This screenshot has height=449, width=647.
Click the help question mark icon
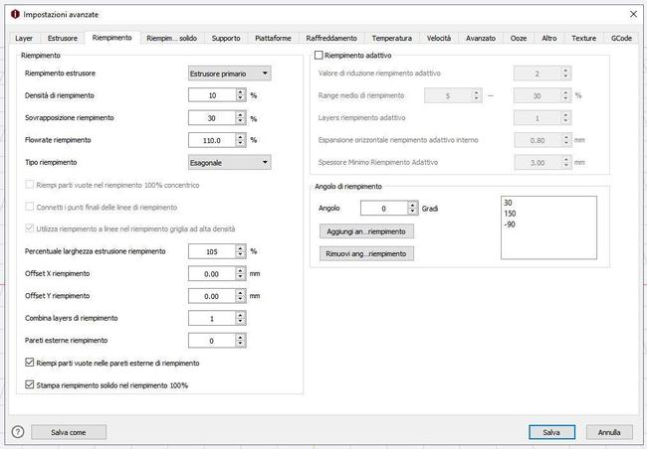coord(17,432)
